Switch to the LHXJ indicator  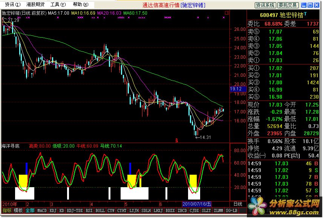pyautogui.click(x=158, y=210)
